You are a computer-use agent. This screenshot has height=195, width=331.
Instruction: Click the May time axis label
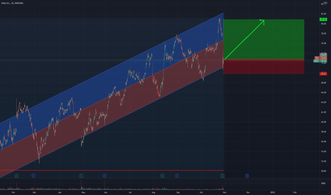click(83, 192)
